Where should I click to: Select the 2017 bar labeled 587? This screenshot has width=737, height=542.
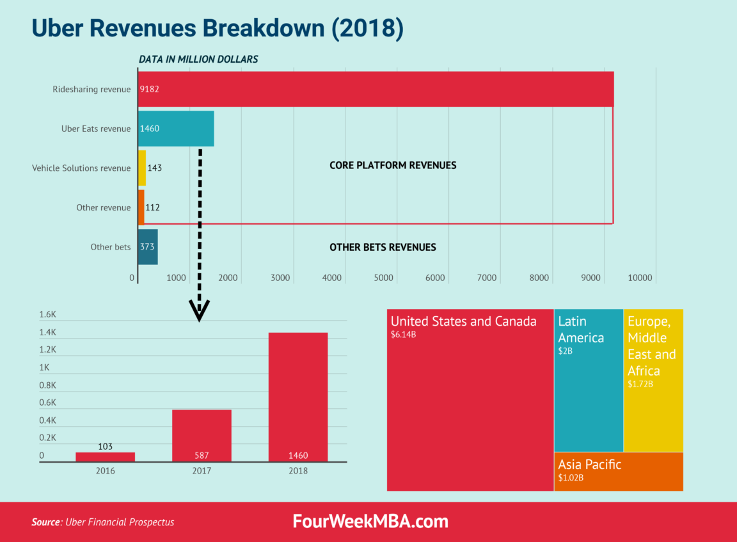click(202, 435)
